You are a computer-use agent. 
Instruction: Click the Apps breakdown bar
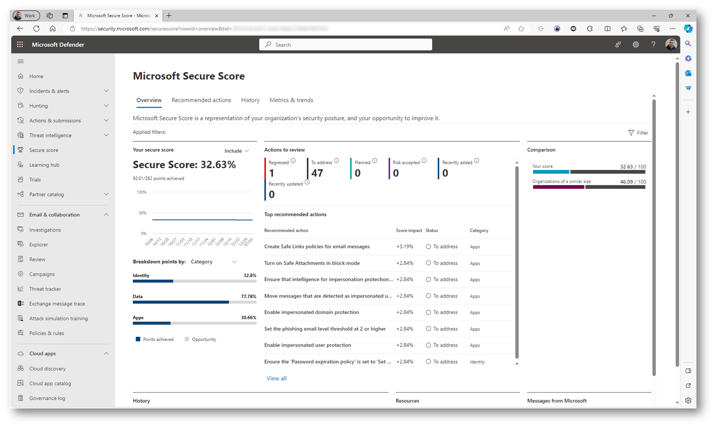coord(194,323)
